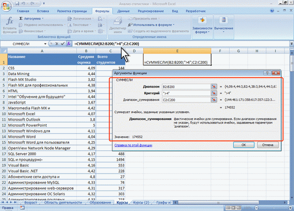The image size is (294, 211).
Task: Click the vertical scrollbar
Action: 292,64
